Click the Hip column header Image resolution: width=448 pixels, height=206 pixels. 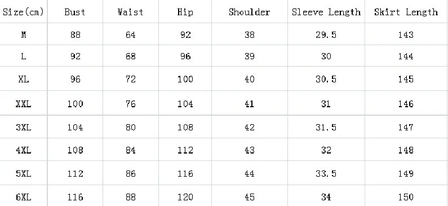(x=185, y=11)
